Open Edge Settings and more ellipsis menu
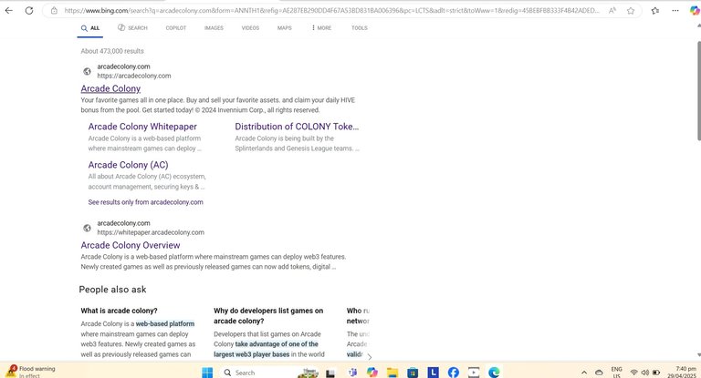The image size is (701, 378). [675, 10]
